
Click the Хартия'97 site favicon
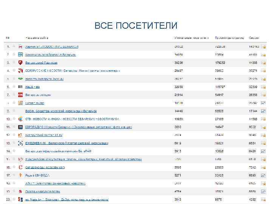point(20,46)
